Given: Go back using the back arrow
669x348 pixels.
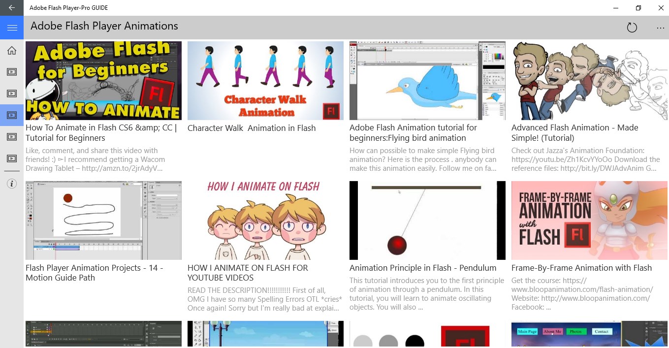Looking at the screenshot, I should 12,8.
